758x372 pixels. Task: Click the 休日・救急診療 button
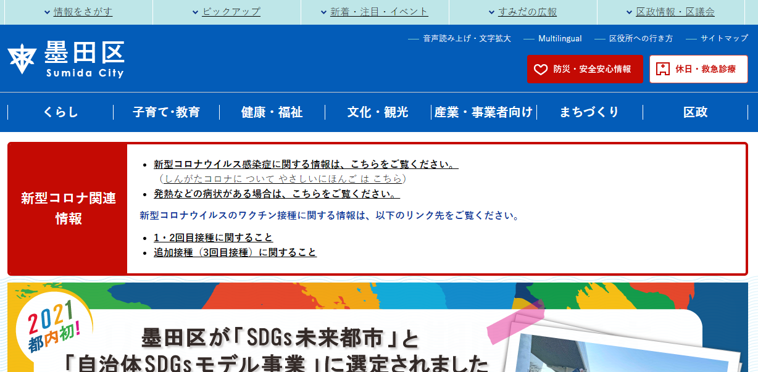pyautogui.click(x=699, y=69)
